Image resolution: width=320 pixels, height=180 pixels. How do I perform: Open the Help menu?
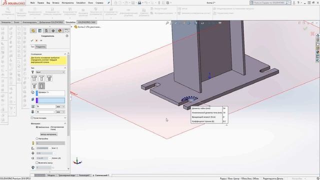pyautogui.click(x=99, y=3)
